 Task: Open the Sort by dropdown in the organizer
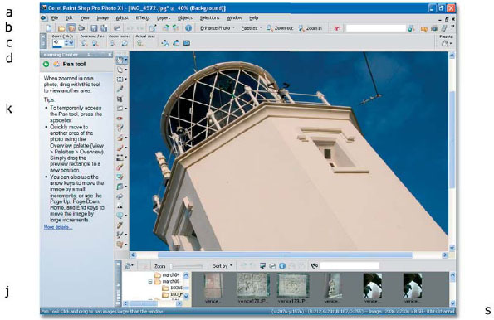tap(223, 266)
